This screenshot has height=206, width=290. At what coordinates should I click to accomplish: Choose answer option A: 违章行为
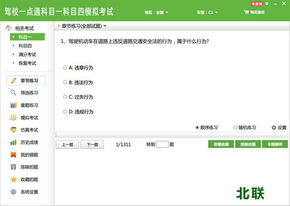(65, 68)
